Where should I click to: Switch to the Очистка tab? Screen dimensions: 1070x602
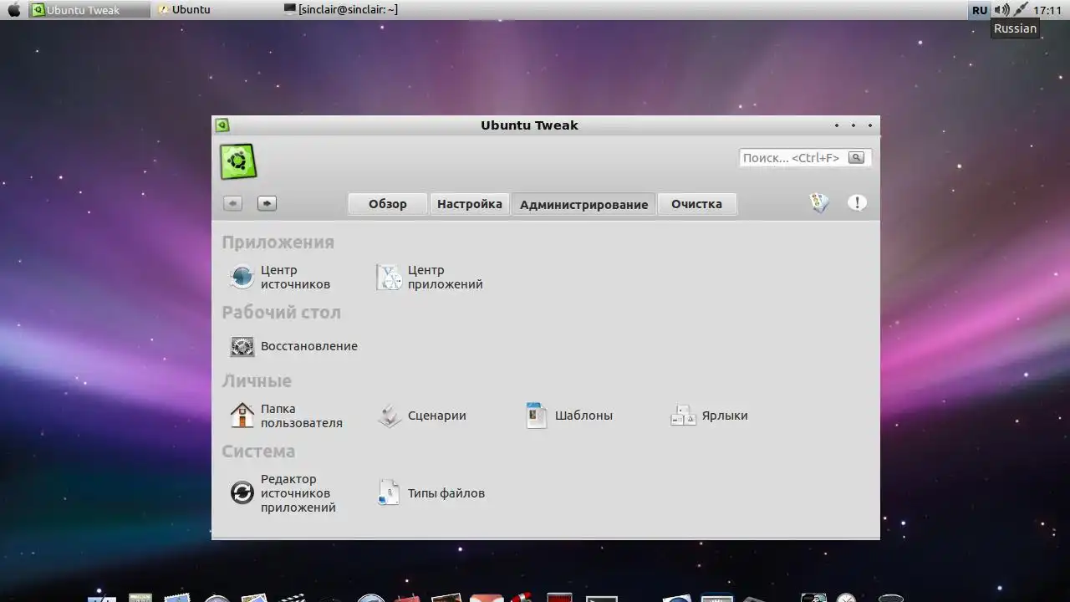point(696,204)
